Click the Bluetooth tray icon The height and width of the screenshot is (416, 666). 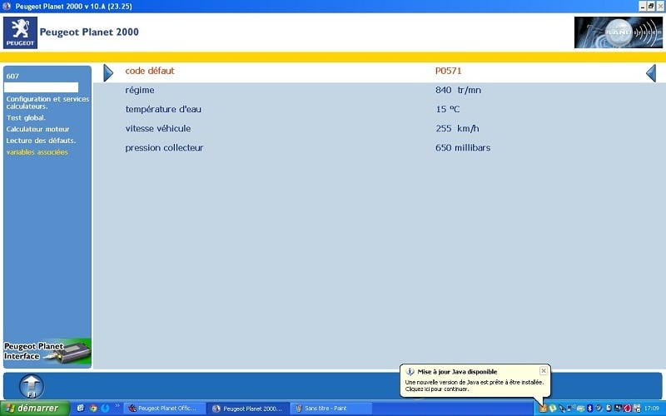(590, 408)
